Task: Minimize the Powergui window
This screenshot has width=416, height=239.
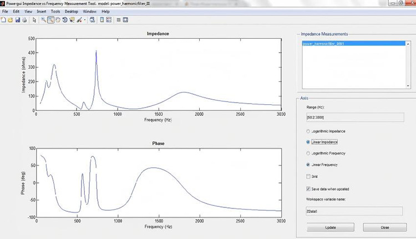Action: click(393, 3)
